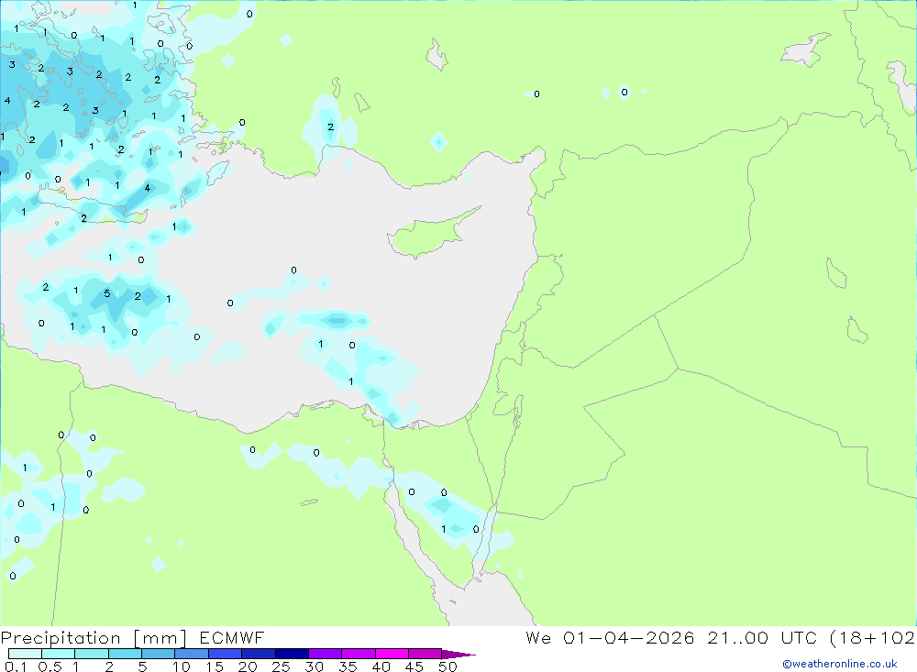Click the 'We' weekday label
Viewport: 917px width, 672px height.
(x=538, y=637)
